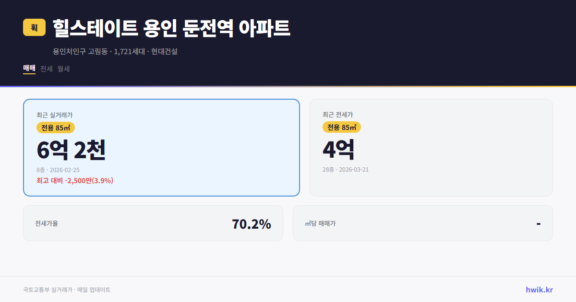
Task: Click the 8층 · 2026-02-25 transaction detail
Action: tap(58, 170)
